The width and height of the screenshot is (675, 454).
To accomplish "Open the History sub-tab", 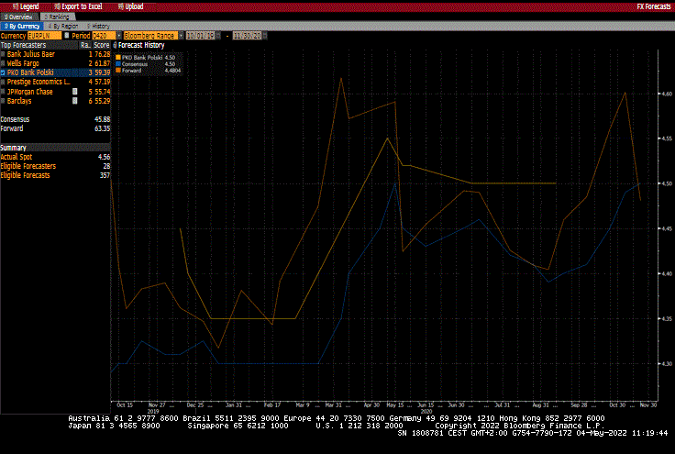I will pyautogui.click(x=99, y=27).
